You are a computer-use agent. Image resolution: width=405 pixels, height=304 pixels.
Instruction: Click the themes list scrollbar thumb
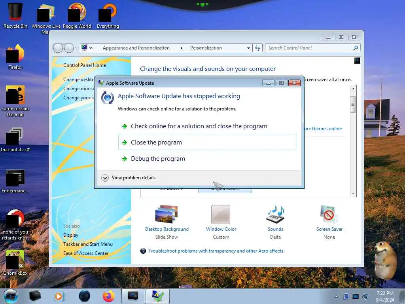353,104
